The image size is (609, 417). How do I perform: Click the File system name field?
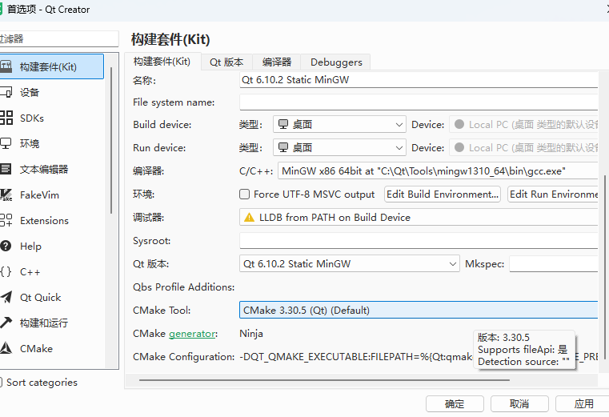tap(419, 102)
